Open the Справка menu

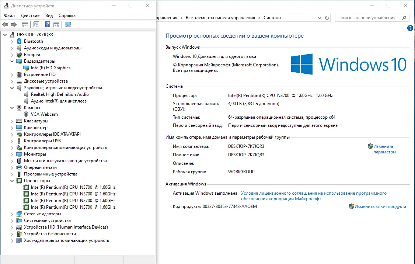point(67,15)
